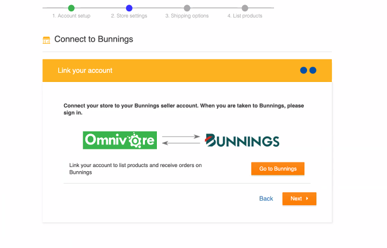The image size is (387, 248).
Task: Open the '3. Shipping options' step label
Action: point(187,16)
